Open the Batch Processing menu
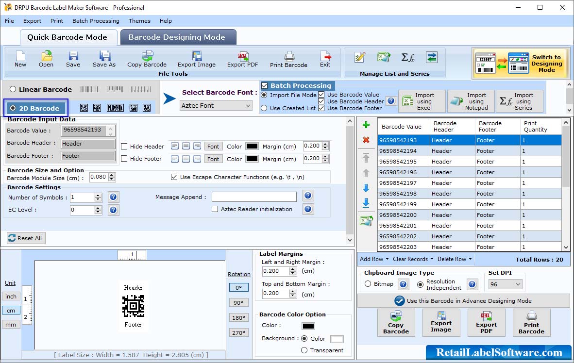 pos(96,21)
